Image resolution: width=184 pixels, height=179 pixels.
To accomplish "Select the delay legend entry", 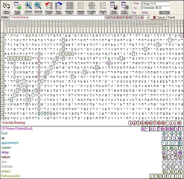I will click(x=5, y=152).
